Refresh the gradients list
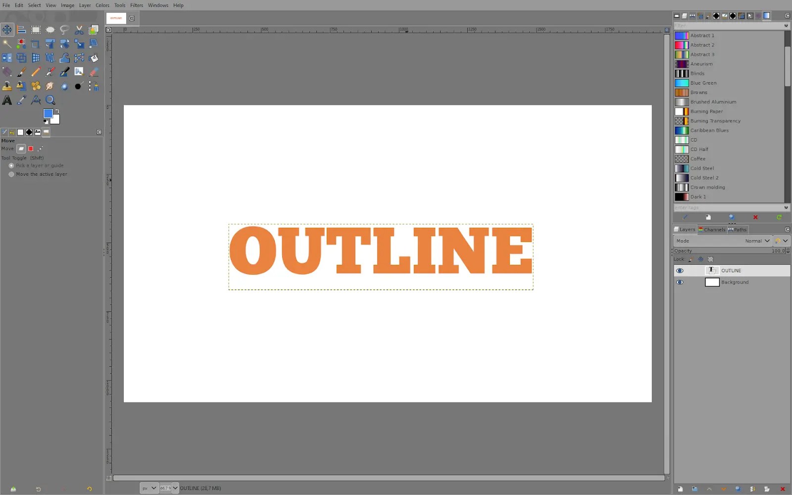The height and width of the screenshot is (495, 792). pos(780,217)
